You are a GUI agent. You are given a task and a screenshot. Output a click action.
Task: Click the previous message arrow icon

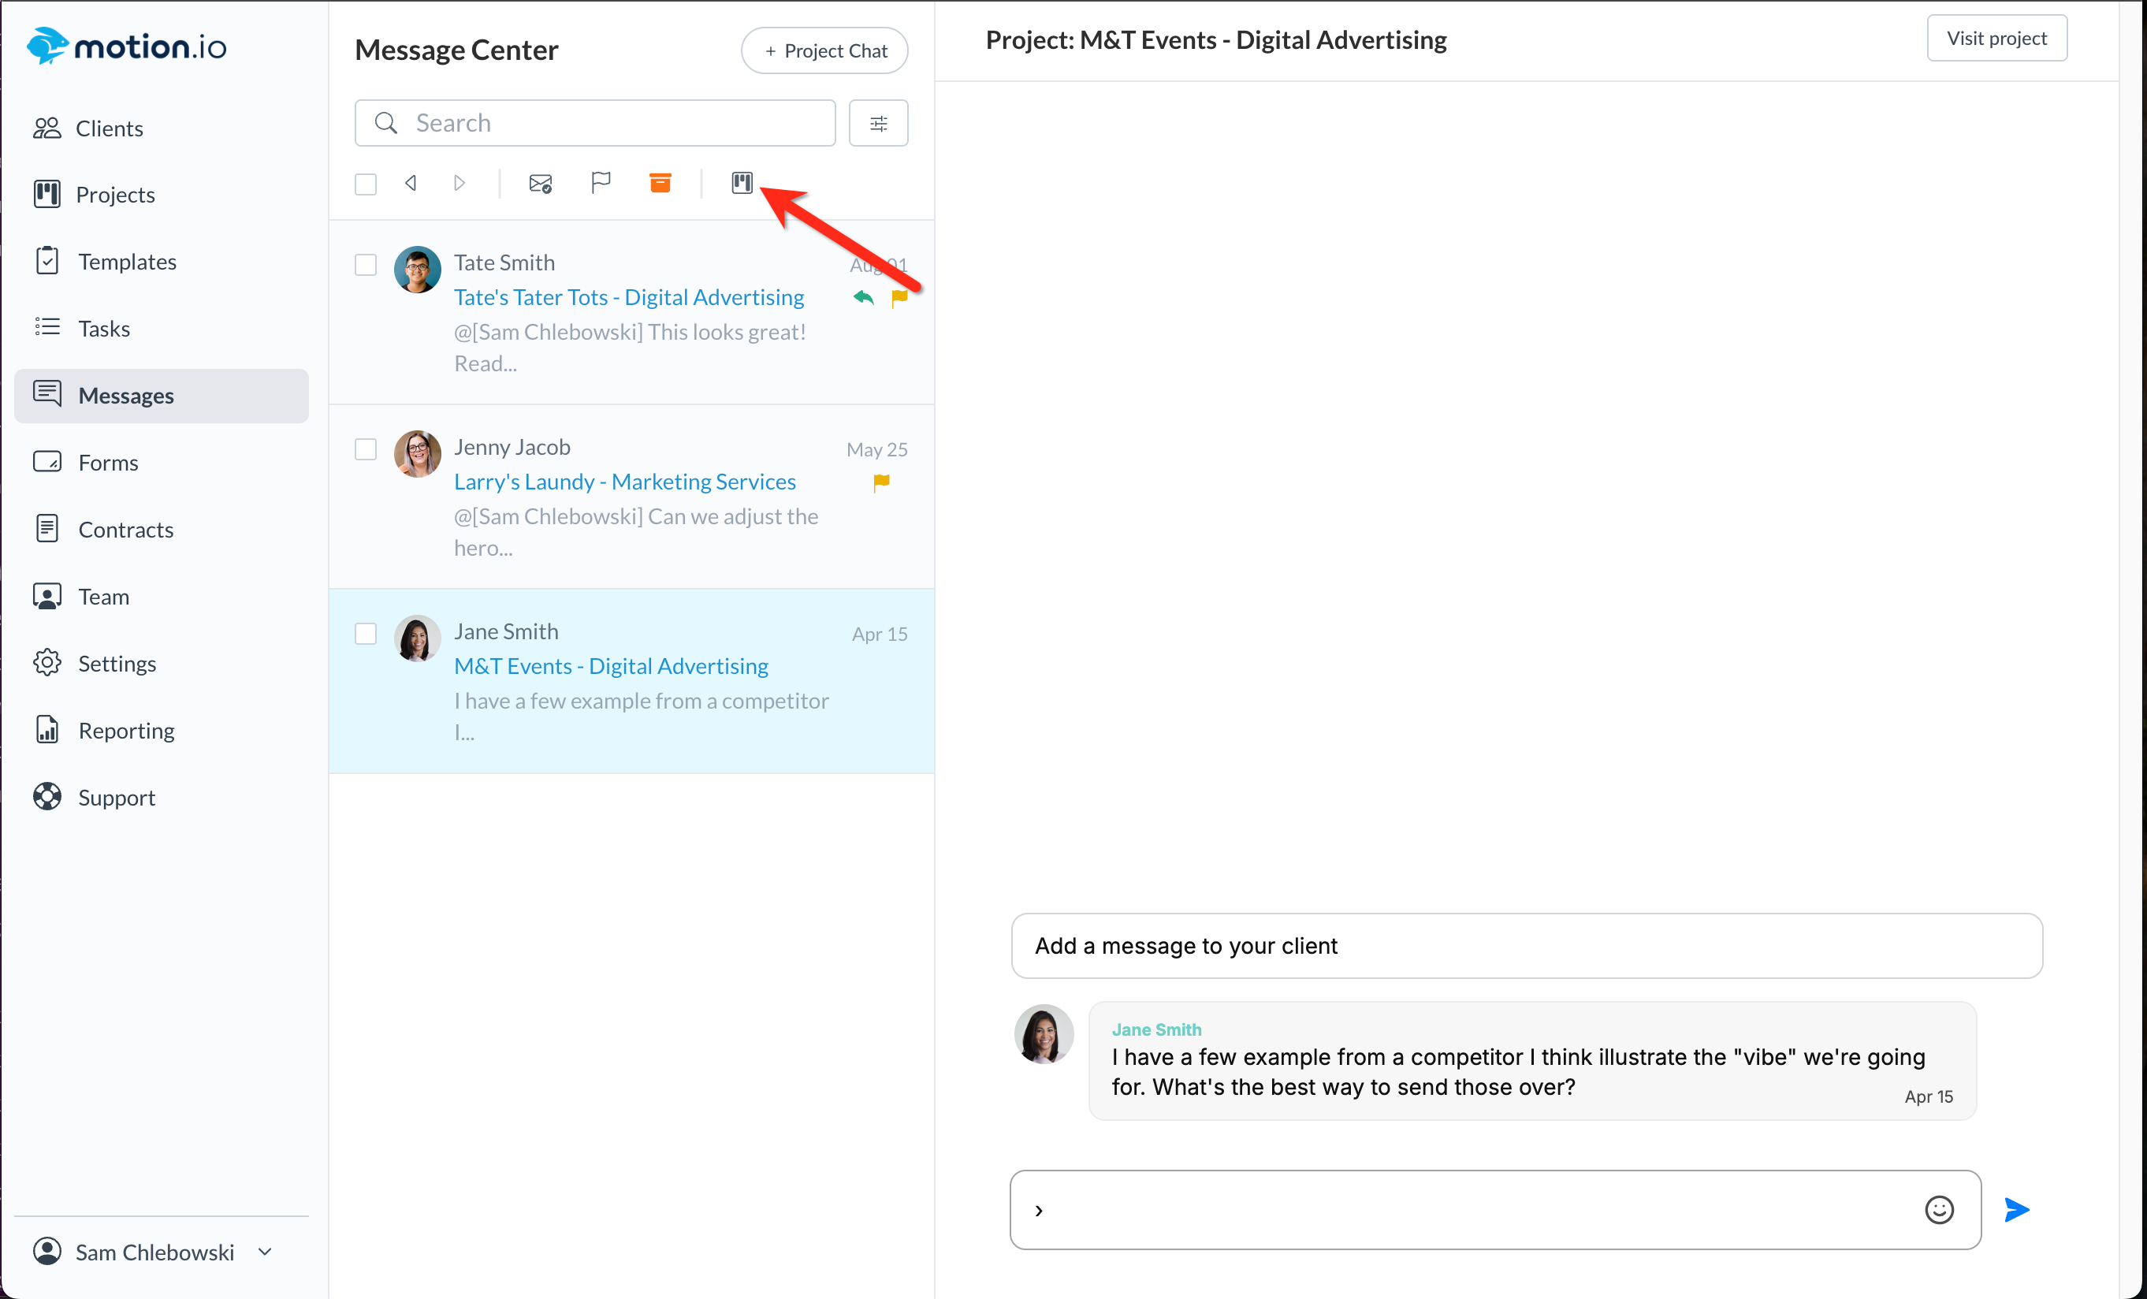click(x=411, y=183)
